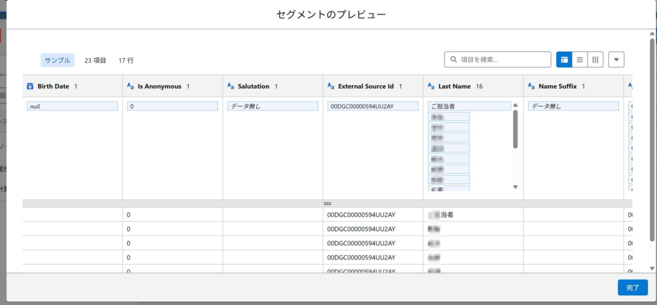This screenshot has width=657, height=305.
Task: Click the セグメントのプレビュー dialog title
Action: tap(331, 15)
